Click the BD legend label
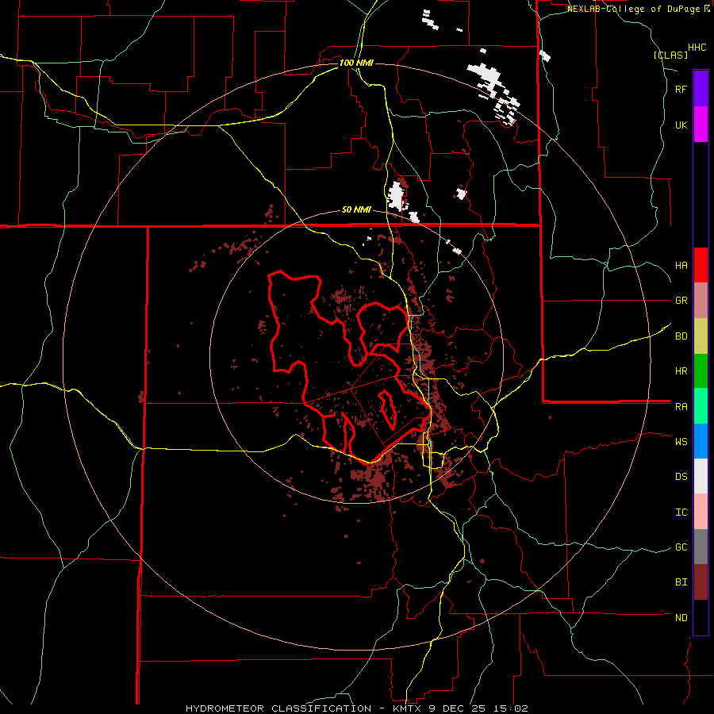 coord(681,336)
